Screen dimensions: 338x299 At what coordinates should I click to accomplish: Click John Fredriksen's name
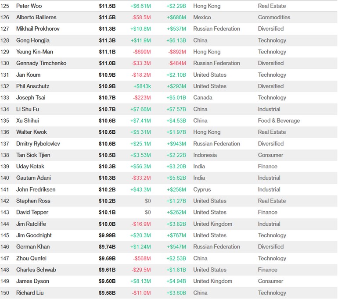[36, 189]
